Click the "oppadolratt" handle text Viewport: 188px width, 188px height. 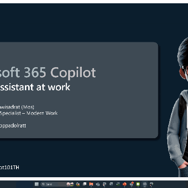point(13,125)
